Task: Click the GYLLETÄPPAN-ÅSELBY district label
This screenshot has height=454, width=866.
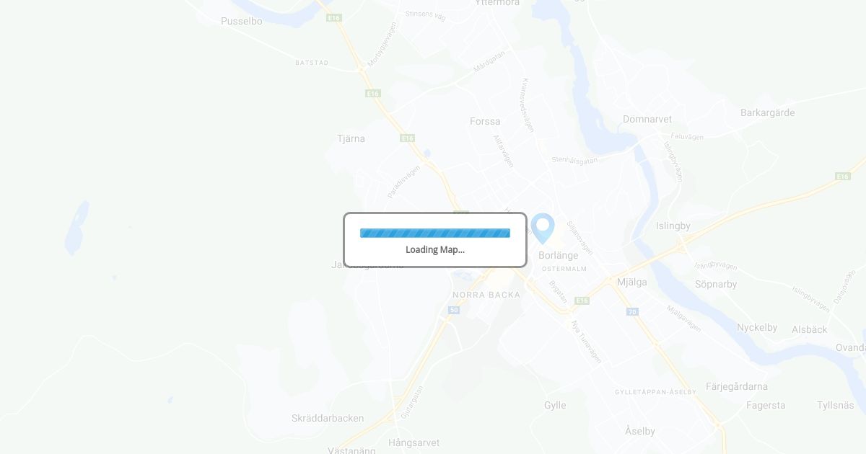Action: coord(656,392)
